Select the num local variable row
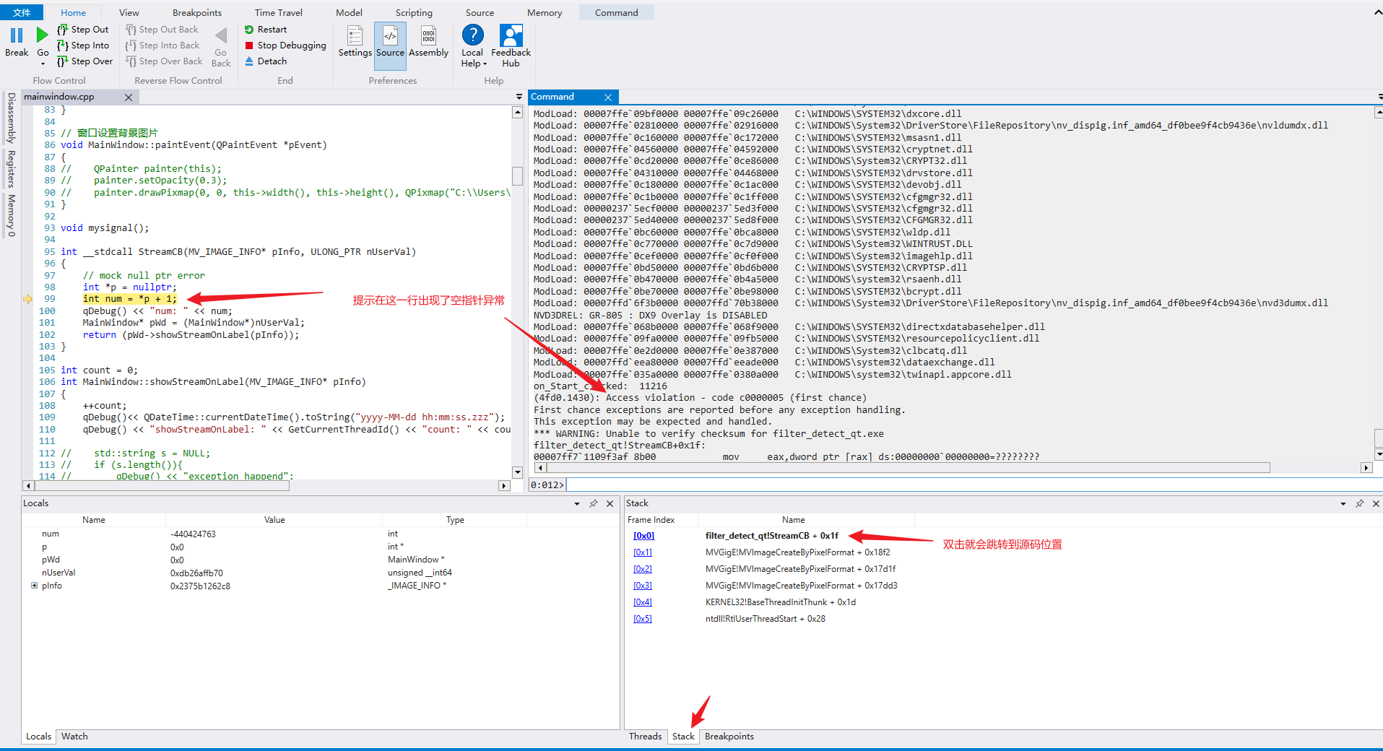 pos(320,534)
